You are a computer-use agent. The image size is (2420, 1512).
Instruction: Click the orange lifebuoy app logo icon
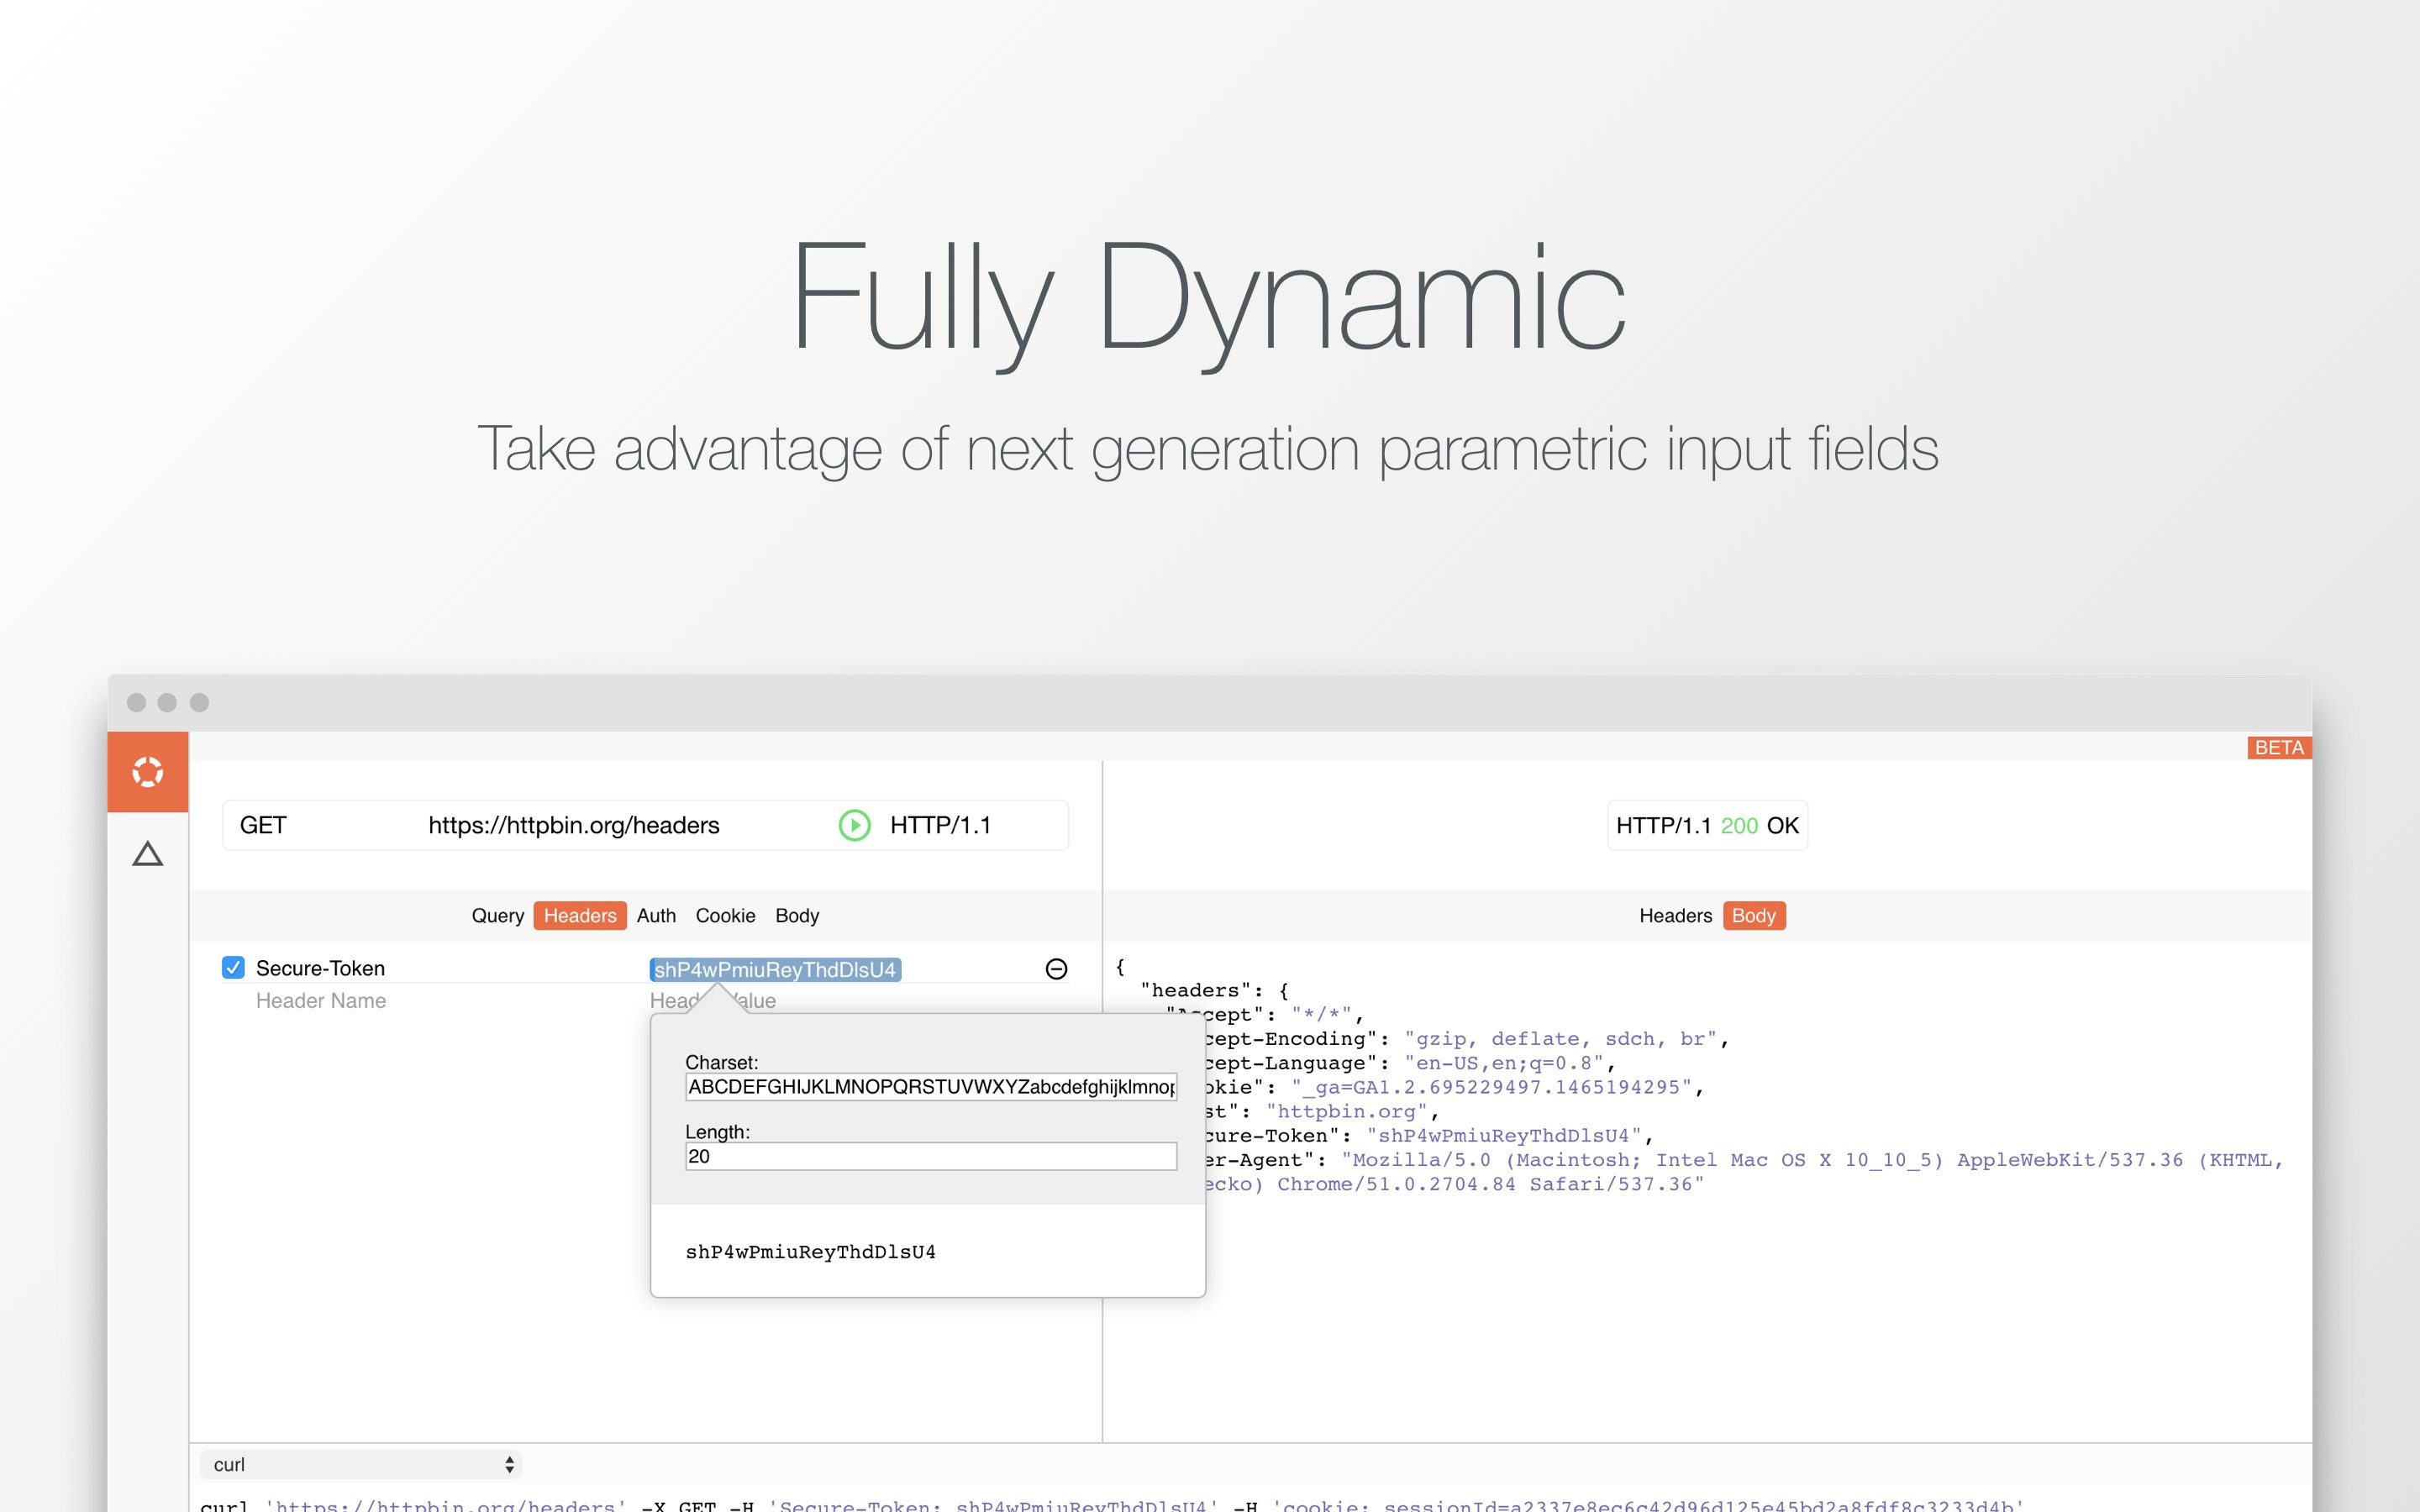(148, 772)
